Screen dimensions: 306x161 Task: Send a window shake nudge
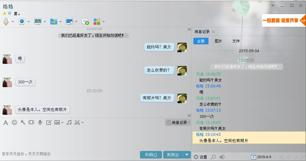(31, 122)
